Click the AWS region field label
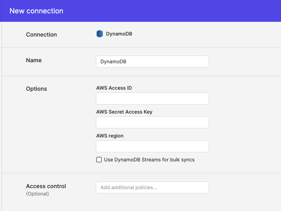 tap(110, 136)
